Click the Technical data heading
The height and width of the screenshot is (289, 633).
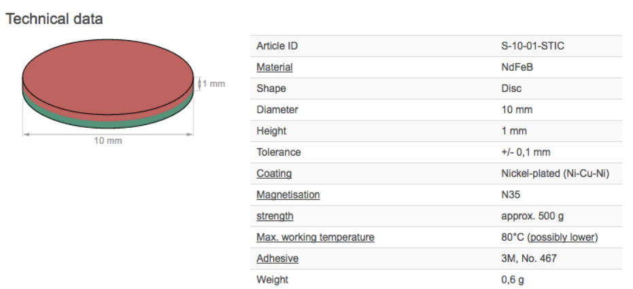(54, 19)
